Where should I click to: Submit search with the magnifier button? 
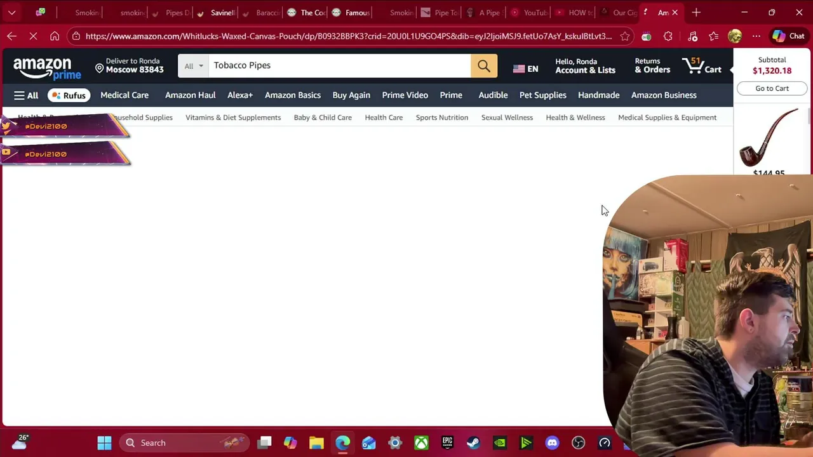point(484,66)
